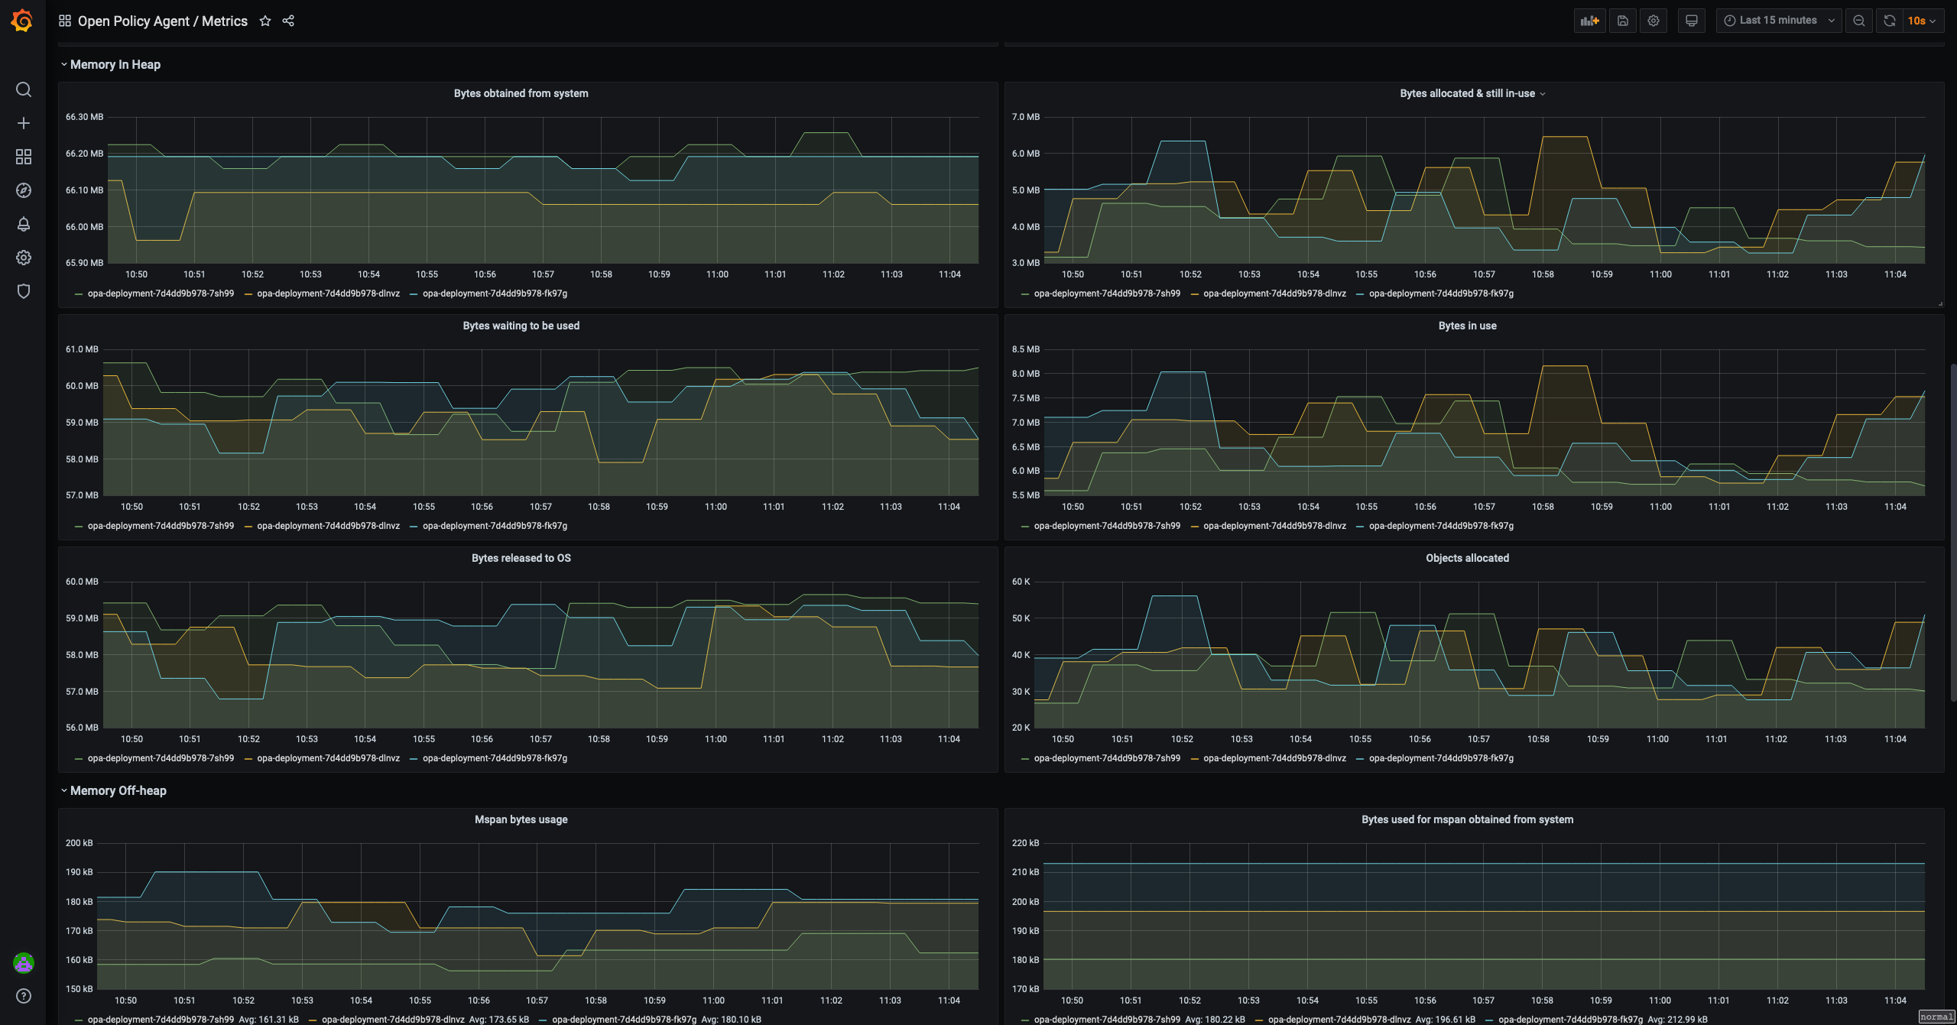This screenshot has height=1025, width=1957.
Task: Click the zoom out time range icon
Action: (x=1859, y=21)
